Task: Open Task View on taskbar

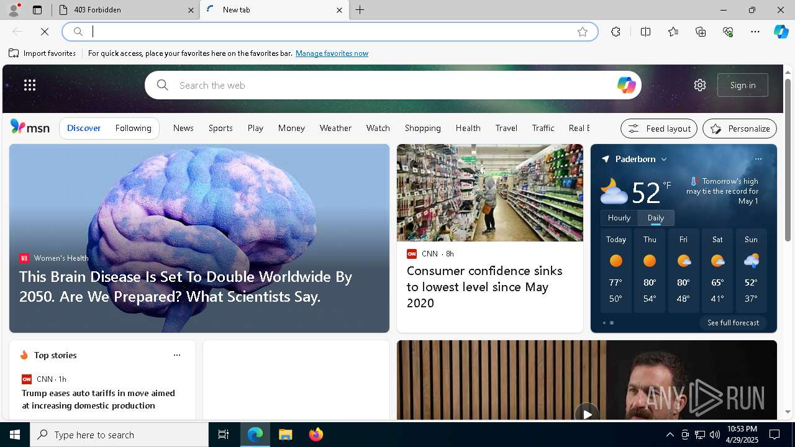Action: pos(224,435)
